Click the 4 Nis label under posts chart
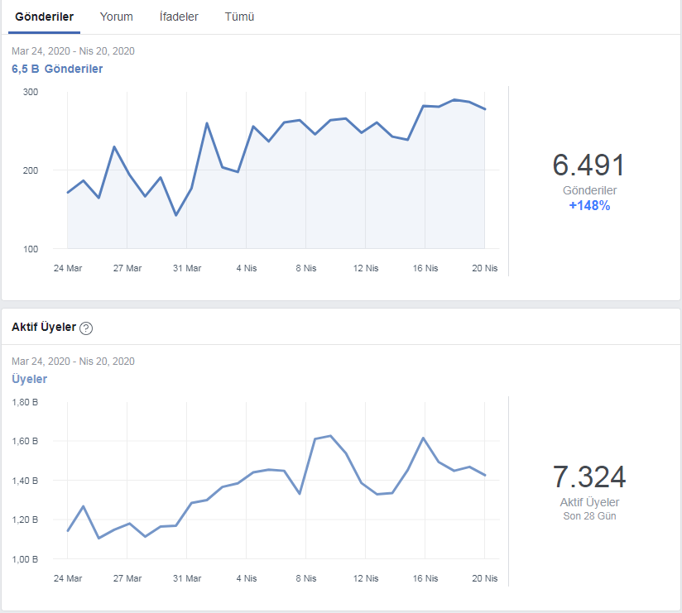The height and width of the screenshot is (613, 682). tap(247, 268)
